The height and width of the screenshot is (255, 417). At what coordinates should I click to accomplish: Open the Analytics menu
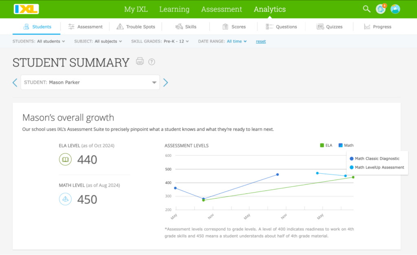point(270,9)
